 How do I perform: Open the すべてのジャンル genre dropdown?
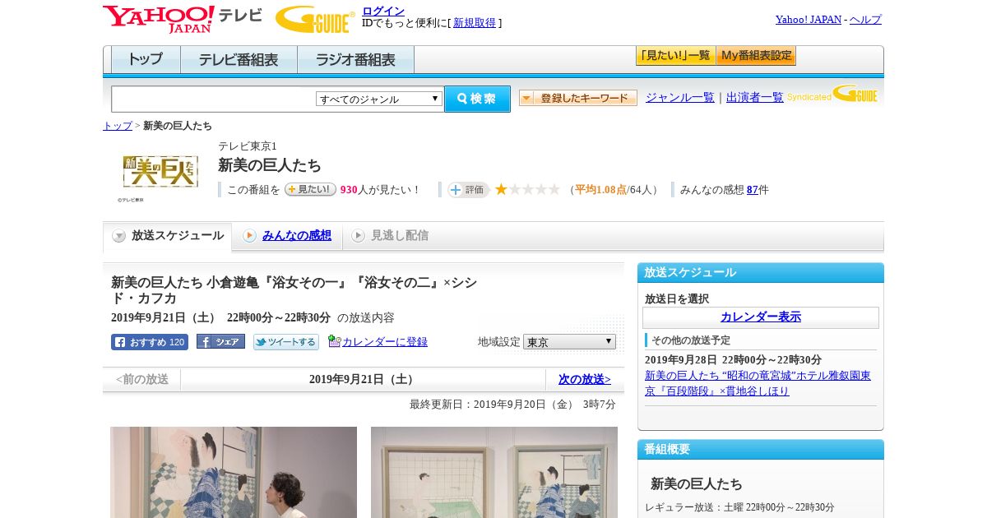[x=379, y=99]
